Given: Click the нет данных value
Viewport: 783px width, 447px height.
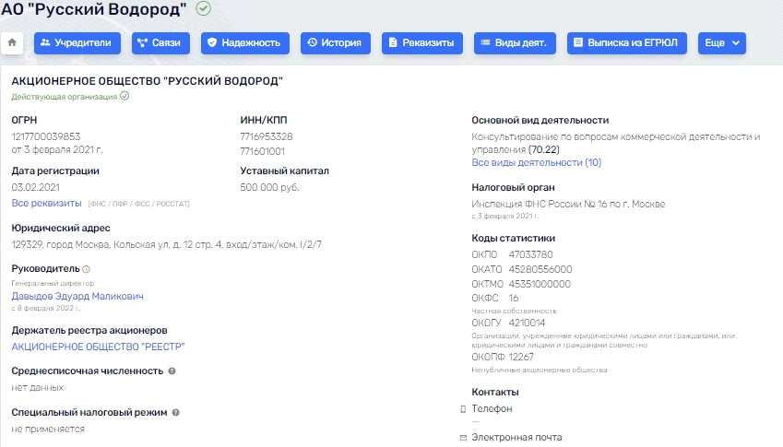Looking at the screenshot, I should click(38, 388).
